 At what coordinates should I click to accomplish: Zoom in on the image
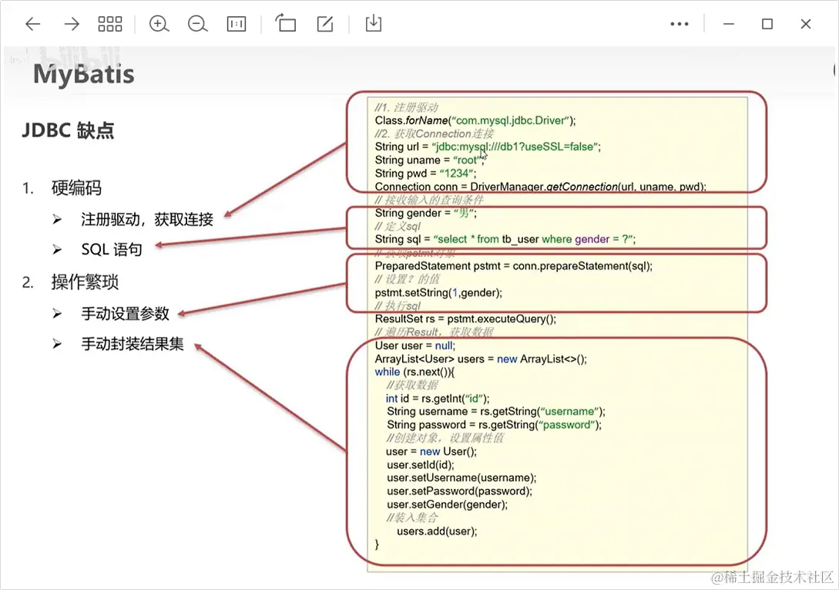159,24
